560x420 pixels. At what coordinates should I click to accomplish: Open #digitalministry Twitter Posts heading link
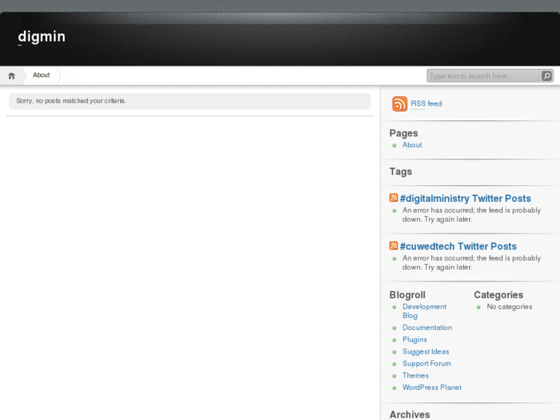pyautogui.click(x=465, y=198)
